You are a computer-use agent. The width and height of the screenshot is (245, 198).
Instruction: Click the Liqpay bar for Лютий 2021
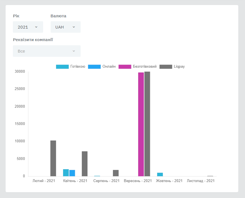(53, 158)
